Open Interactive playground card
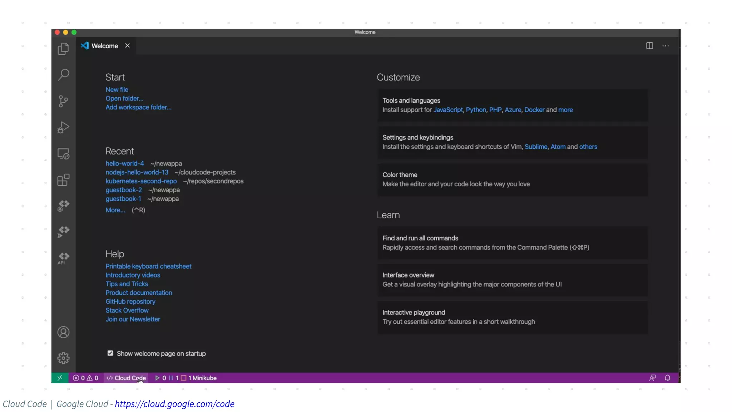Screen dimensions: 732x412 pyautogui.click(x=512, y=317)
